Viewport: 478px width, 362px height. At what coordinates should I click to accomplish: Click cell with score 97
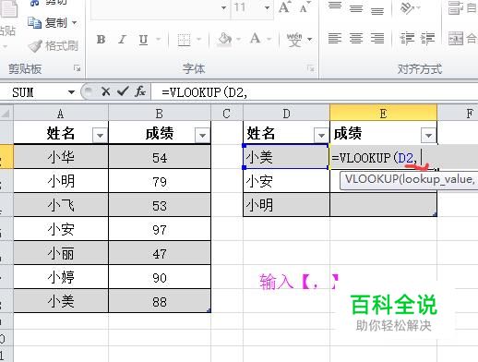click(x=160, y=229)
